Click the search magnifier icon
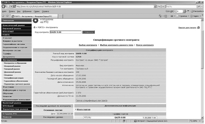Viewport: 205px width, 124px height. 199,6
